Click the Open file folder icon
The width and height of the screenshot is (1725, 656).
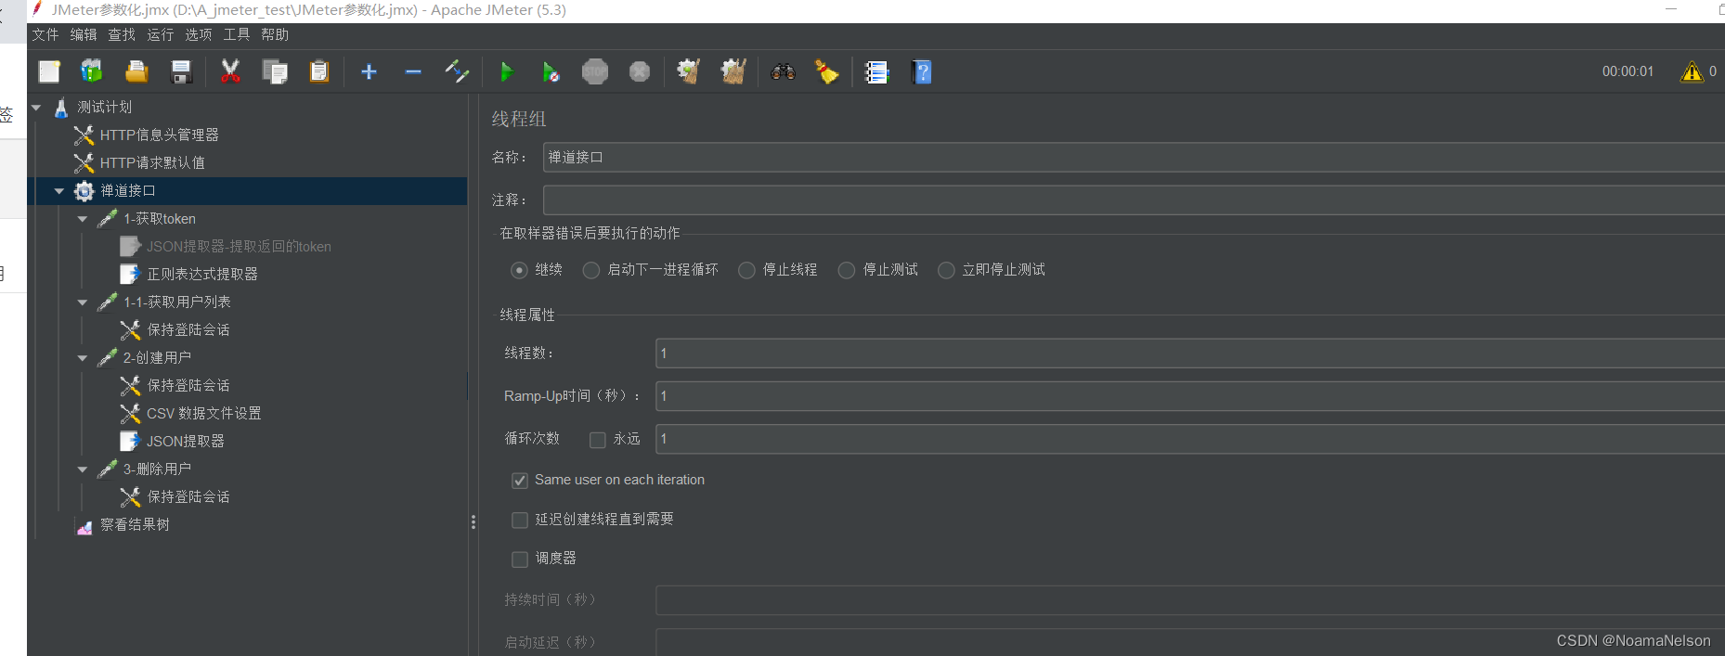coord(136,71)
